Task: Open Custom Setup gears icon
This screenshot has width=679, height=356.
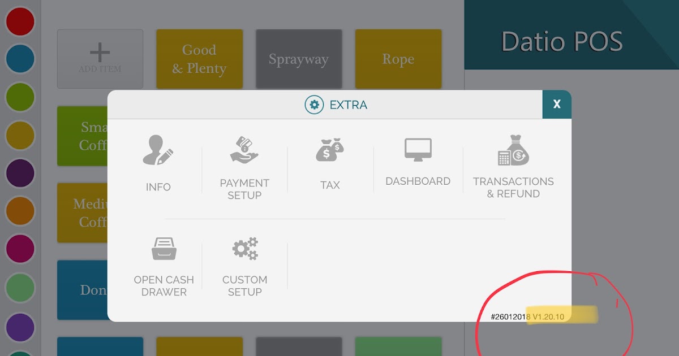Action: coord(244,247)
